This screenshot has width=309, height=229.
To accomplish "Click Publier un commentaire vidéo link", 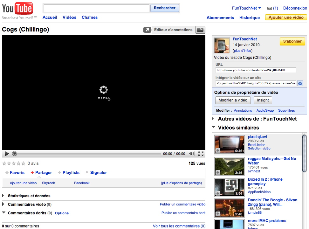I will coord(183,204).
